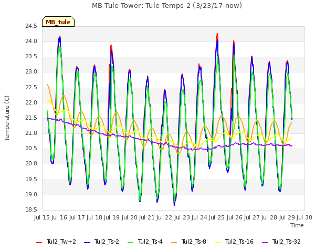Click the blue Tul2_Ts-2 legend swatch
Screen dimensions: 336x252
point(87,243)
